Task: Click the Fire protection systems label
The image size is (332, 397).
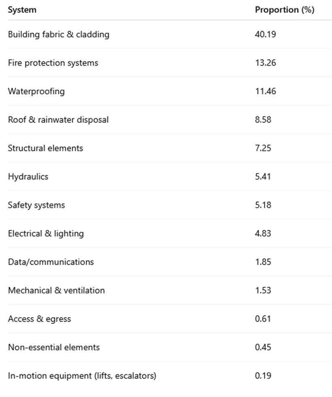Action: coord(53,63)
